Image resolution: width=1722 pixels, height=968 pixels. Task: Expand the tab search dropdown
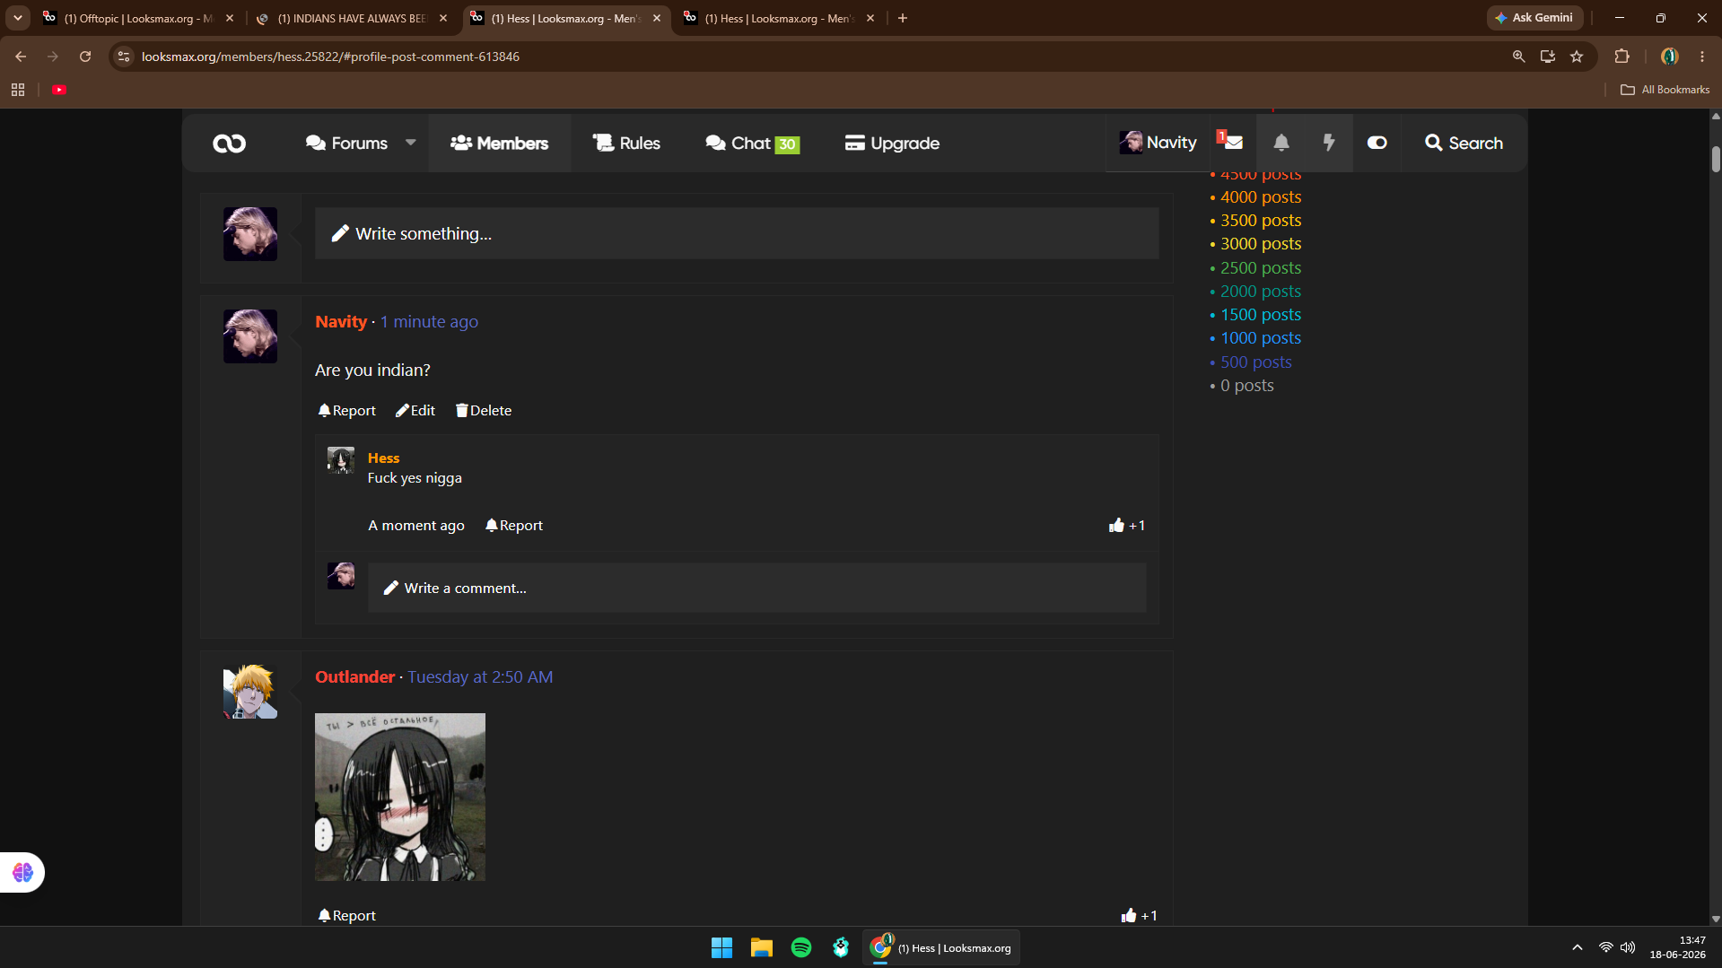click(17, 18)
